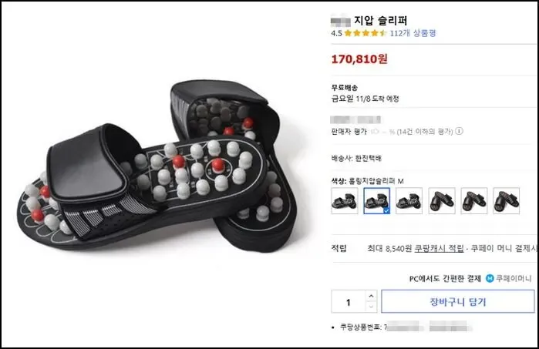Click the 쿠팡캐시 적립 link
Screen dimensions: 539x349
(x=439, y=248)
